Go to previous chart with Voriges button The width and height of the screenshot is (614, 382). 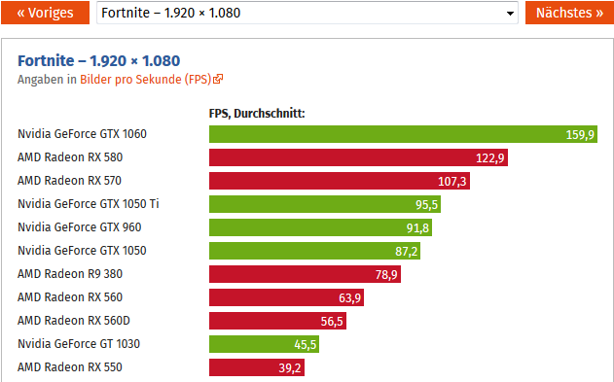click(x=45, y=13)
